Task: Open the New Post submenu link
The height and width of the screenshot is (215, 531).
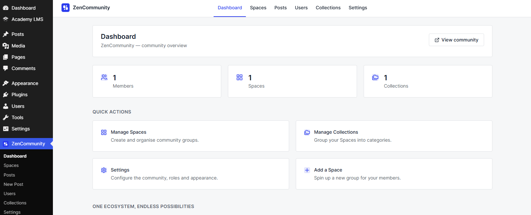Action: click(13, 184)
